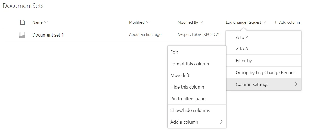This screenshot has width=316, height=130.
Task: Click the Log Change Request column chevron
Action: (264, 22)
